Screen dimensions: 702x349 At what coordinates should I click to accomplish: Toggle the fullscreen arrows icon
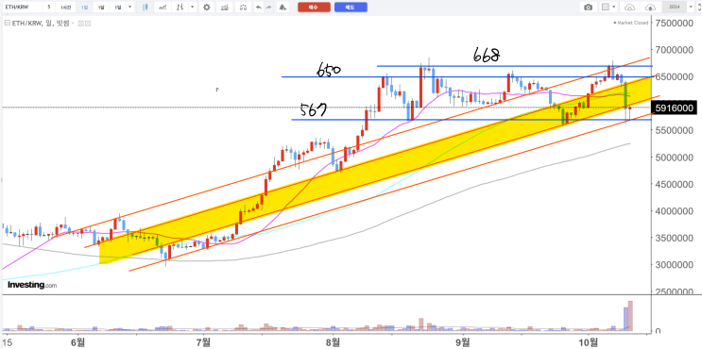tap(699, 8)
